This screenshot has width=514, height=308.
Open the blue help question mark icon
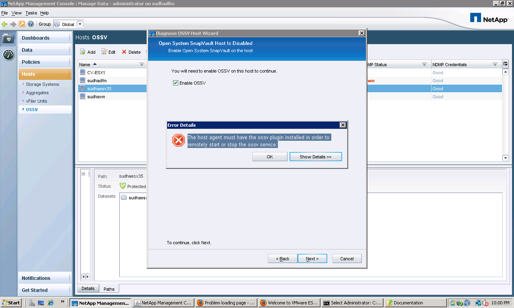pyautogui.click(x=31, y=24)
